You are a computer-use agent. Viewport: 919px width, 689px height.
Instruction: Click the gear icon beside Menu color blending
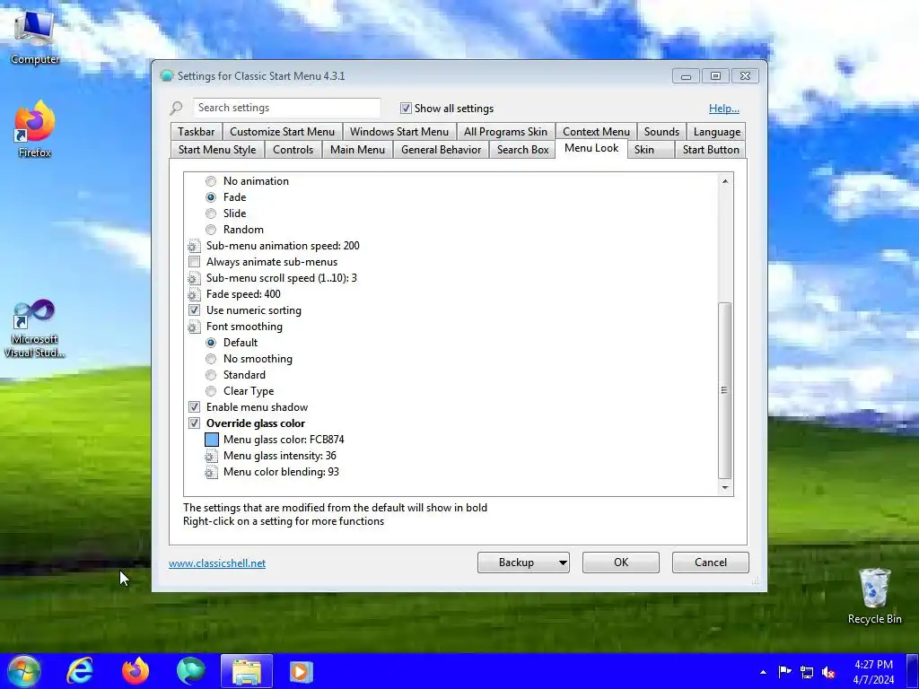211,472
